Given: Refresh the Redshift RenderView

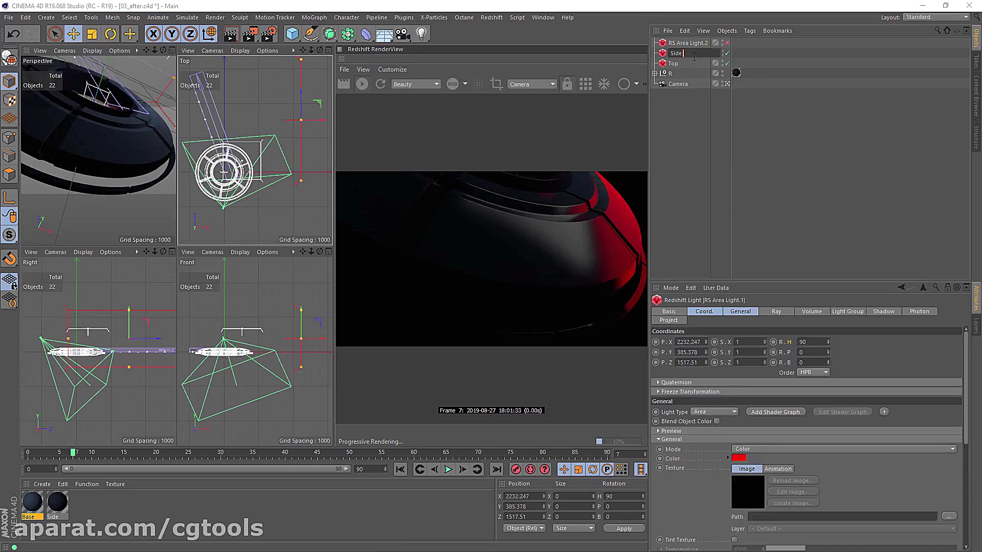Looking at the screenshot, I should click(381, 84).
